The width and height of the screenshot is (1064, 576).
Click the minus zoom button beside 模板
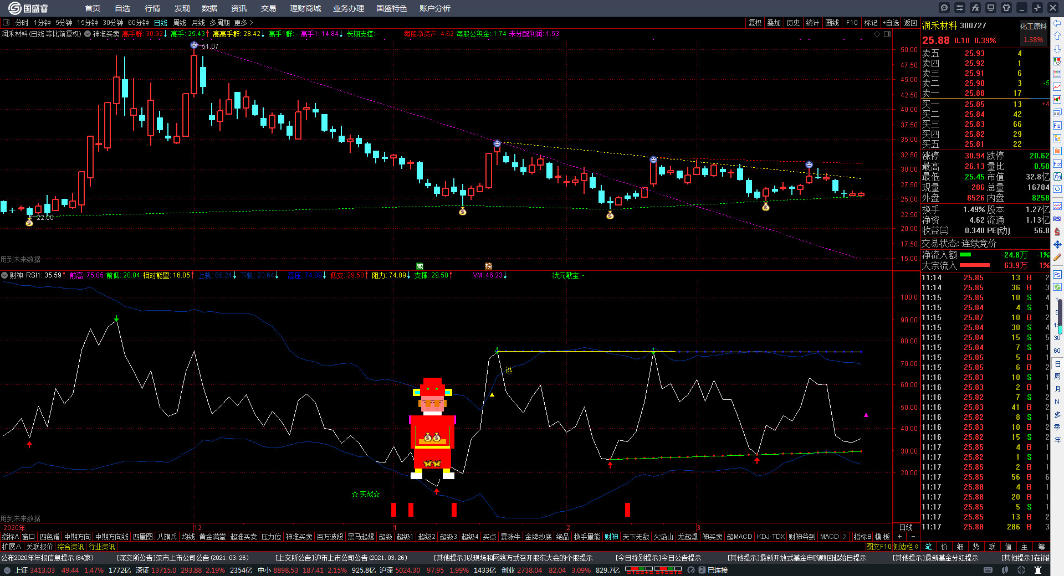point(913,537)
